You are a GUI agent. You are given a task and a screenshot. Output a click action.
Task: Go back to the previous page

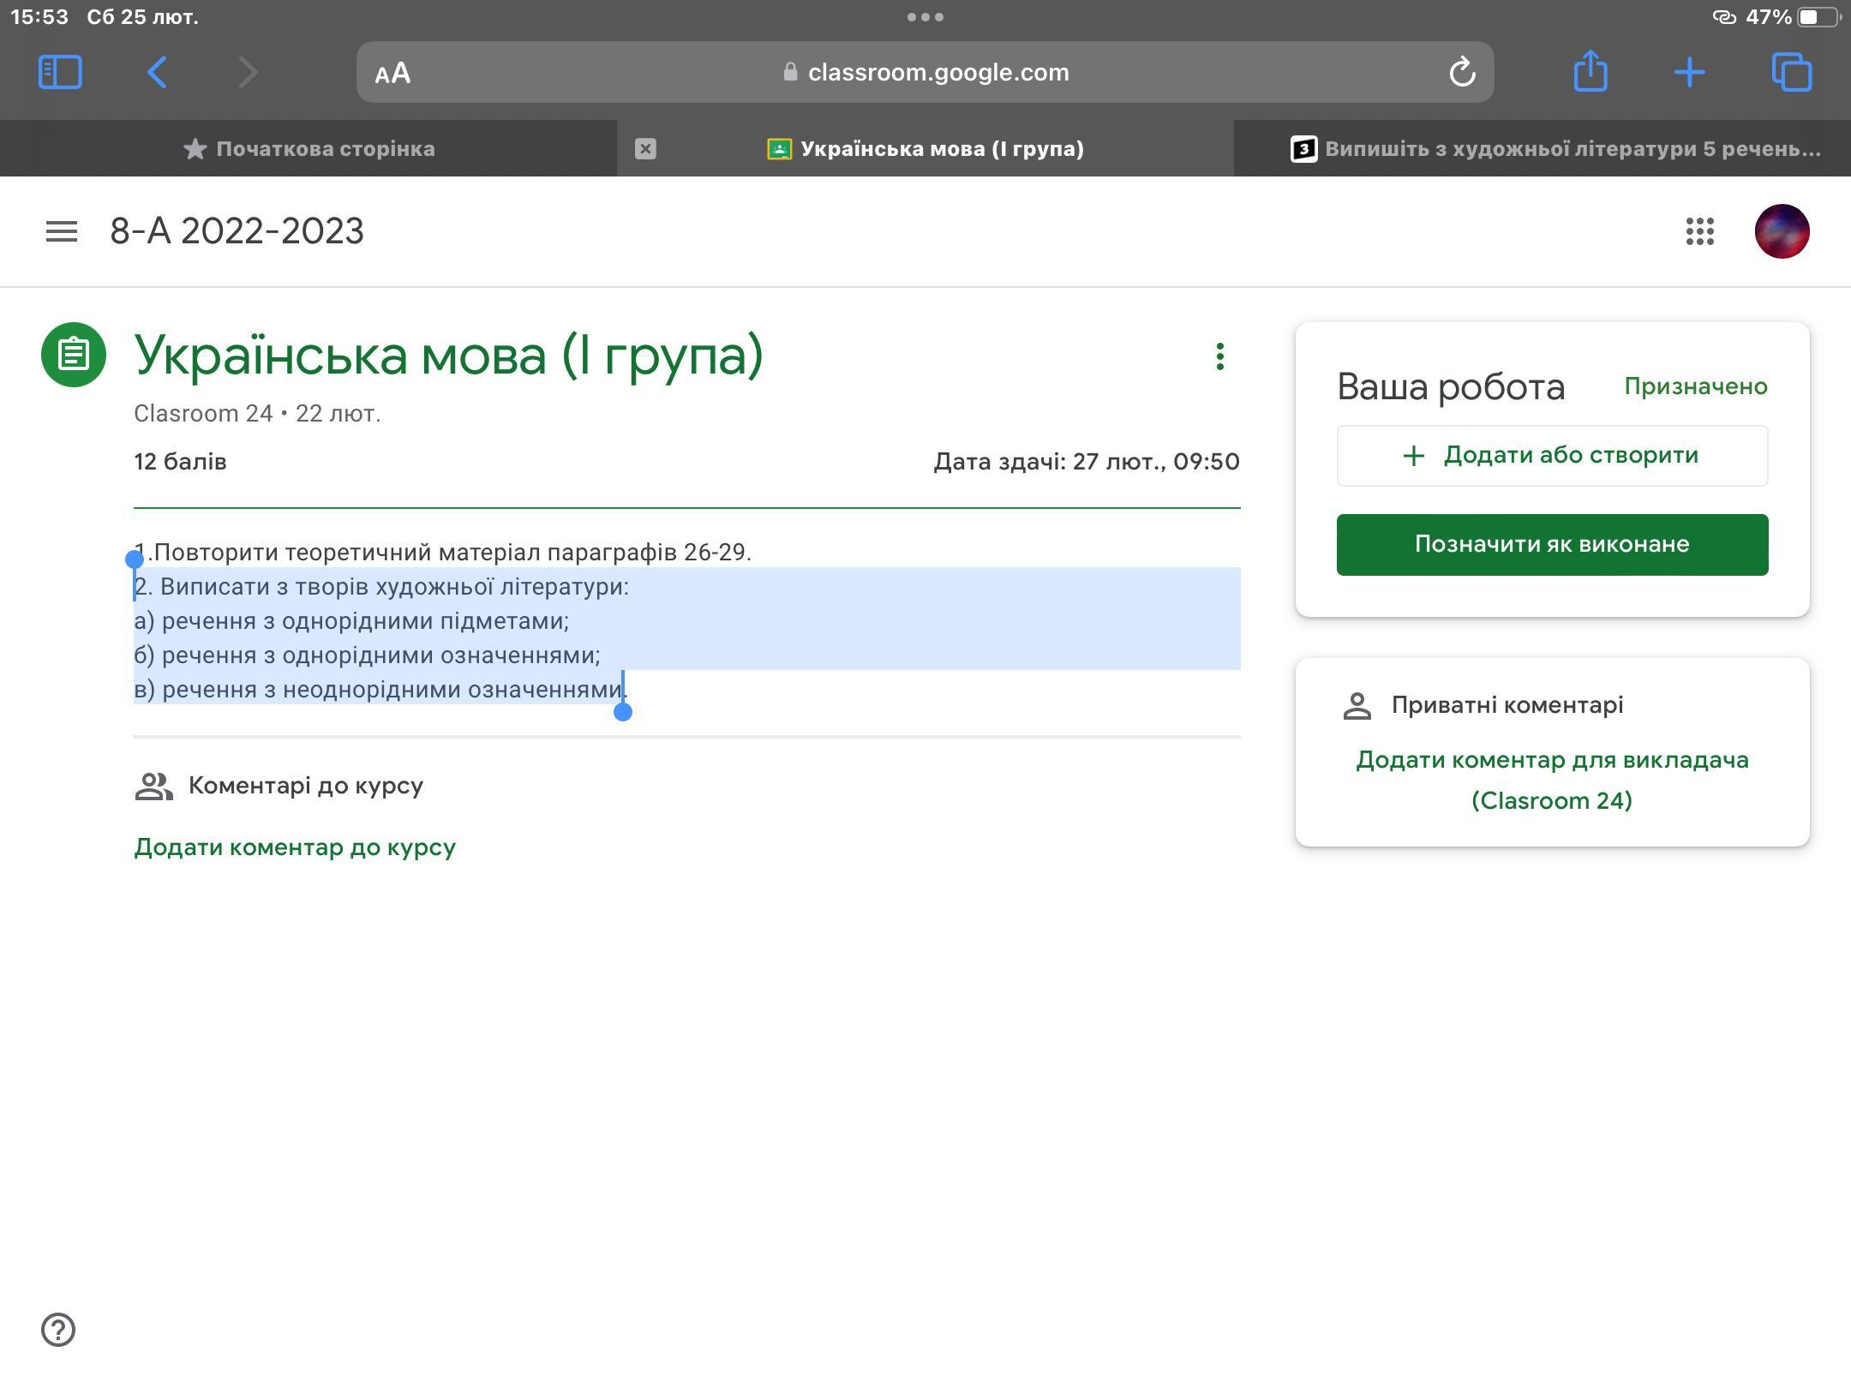tap(157, 72)
